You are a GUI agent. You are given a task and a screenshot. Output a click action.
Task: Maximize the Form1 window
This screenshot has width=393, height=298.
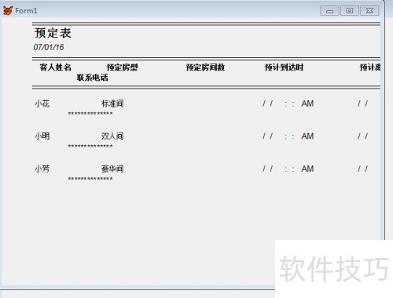[x=350, y=11]
